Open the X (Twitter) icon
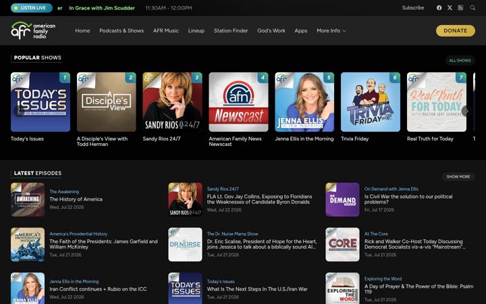 coord(450,7)
